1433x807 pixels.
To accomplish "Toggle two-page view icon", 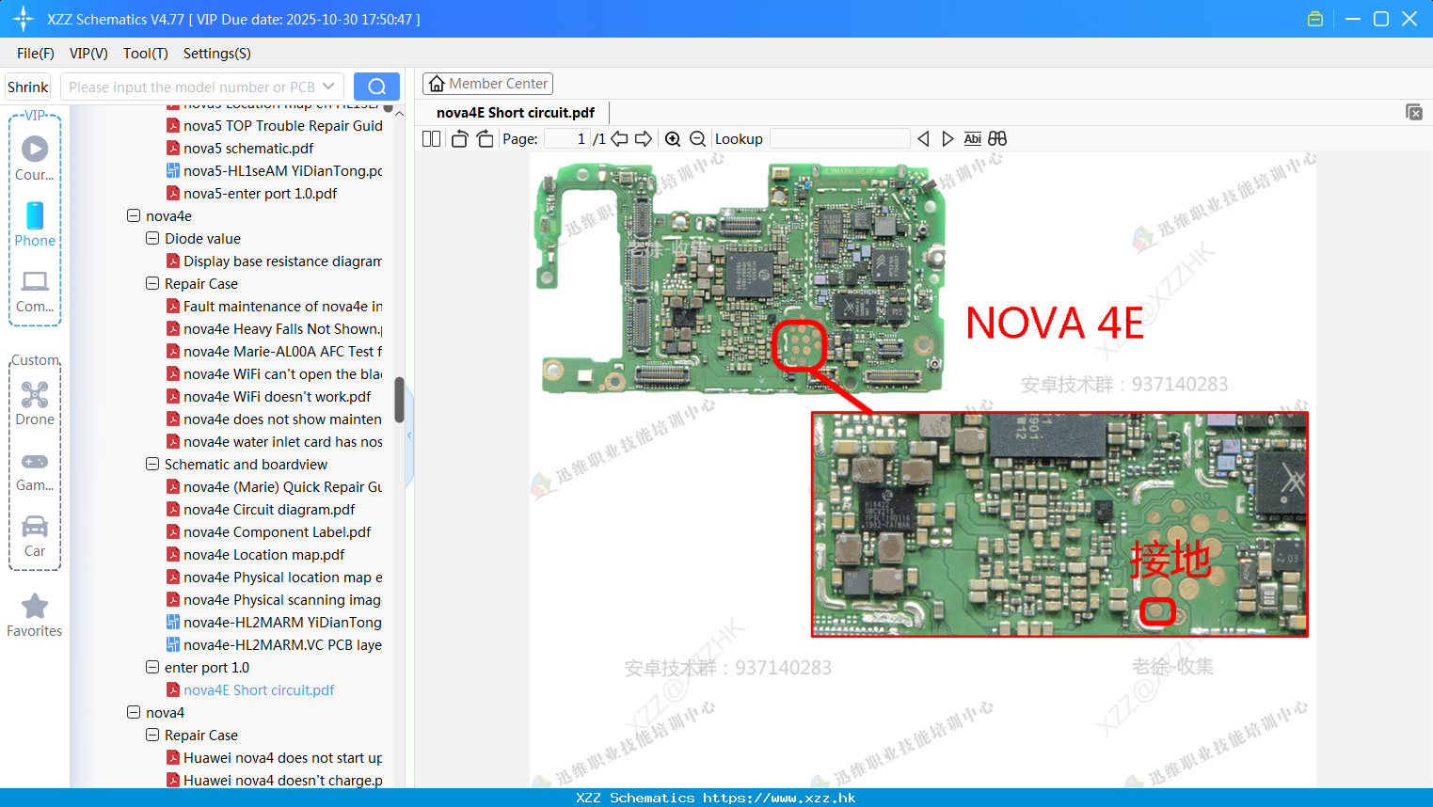I will point(431,139).
